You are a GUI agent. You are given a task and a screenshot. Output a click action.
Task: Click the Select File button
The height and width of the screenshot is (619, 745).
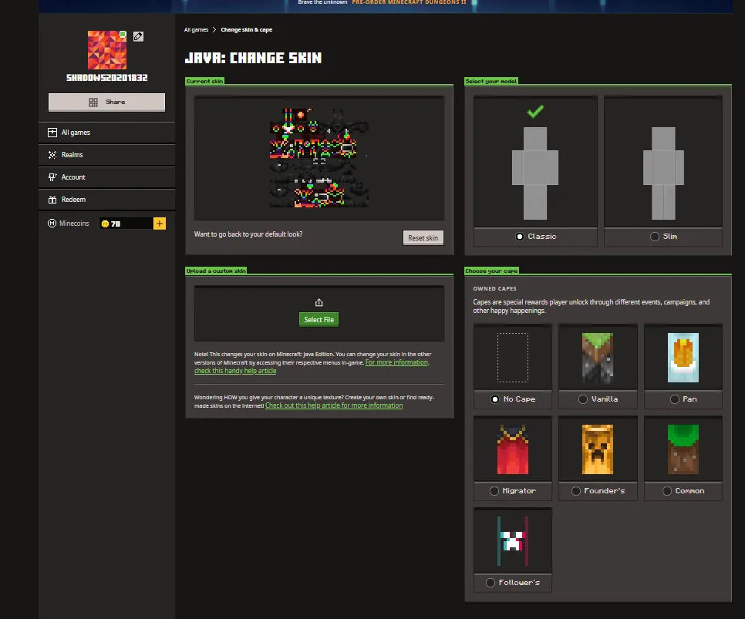(x=319, y=320)
